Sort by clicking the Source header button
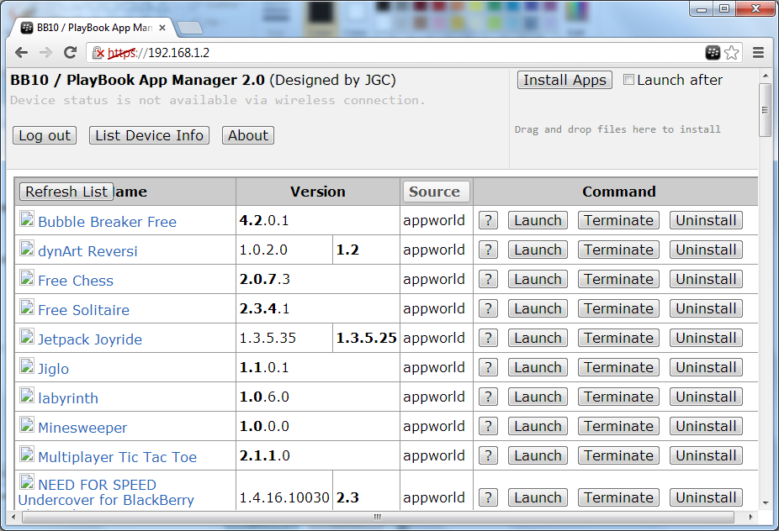 pyautogui.click(x=434, y=192)
